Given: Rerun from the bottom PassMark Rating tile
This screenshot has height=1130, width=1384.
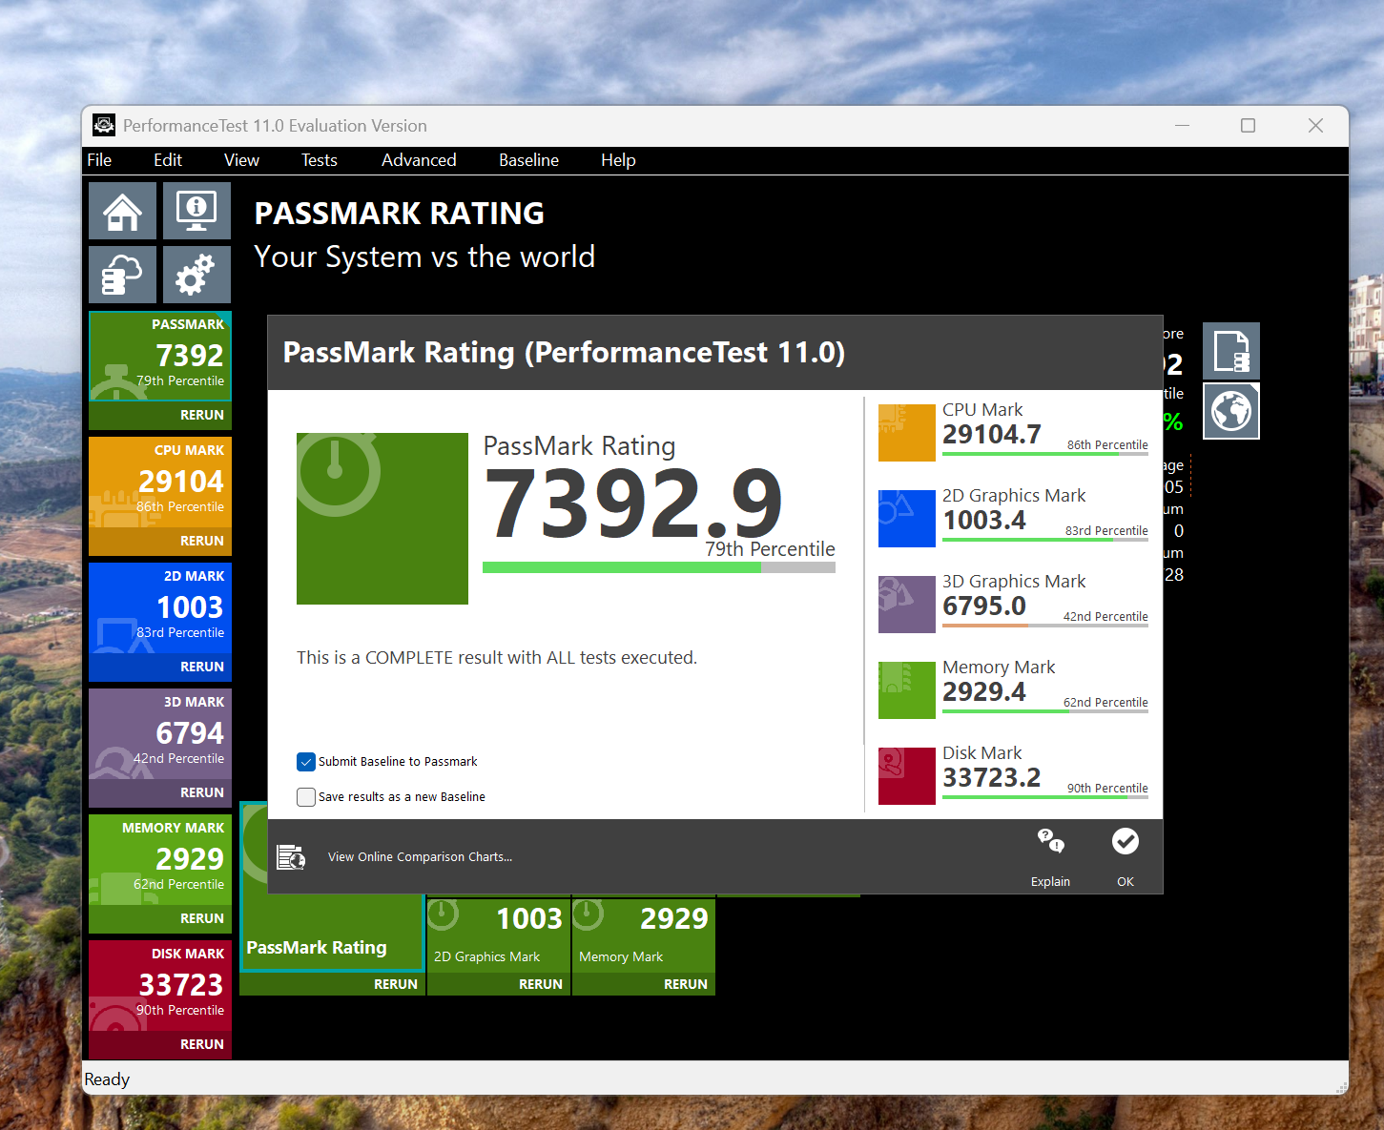Looking at the screenshot, I should [x=396, y=984].
